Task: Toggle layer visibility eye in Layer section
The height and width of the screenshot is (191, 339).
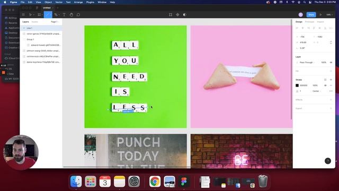Action: tap(331, 63)
